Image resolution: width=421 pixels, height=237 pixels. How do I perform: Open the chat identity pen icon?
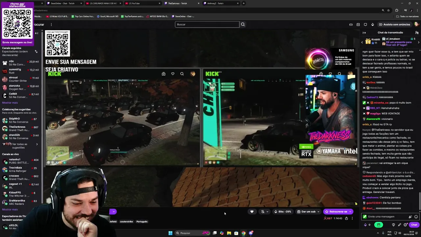399,225
